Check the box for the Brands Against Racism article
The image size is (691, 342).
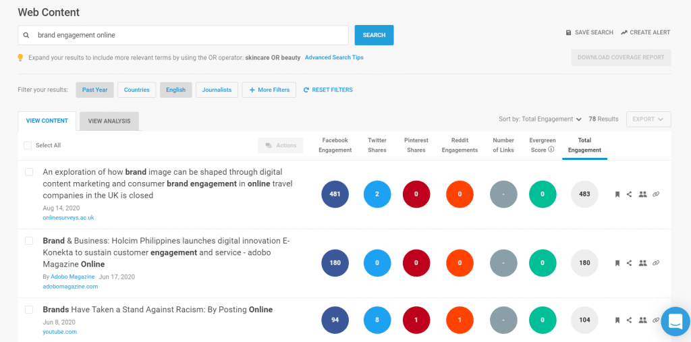pyautogui.click(x=29, y=310)
